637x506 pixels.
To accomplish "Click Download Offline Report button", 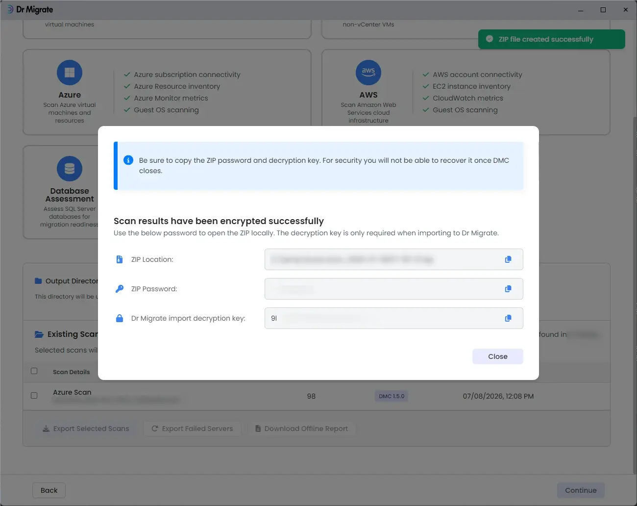I will [301, 429].
